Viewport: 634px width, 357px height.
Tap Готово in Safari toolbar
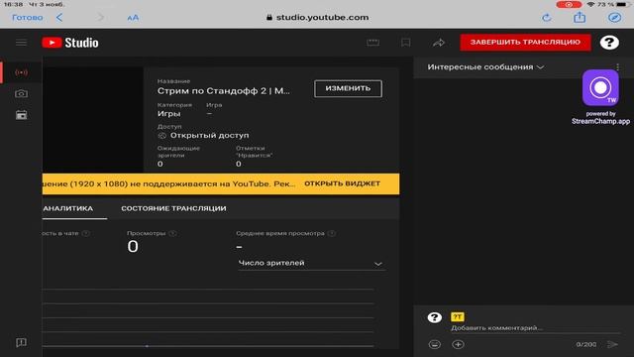pyautogui.click(x=28, y=18)
